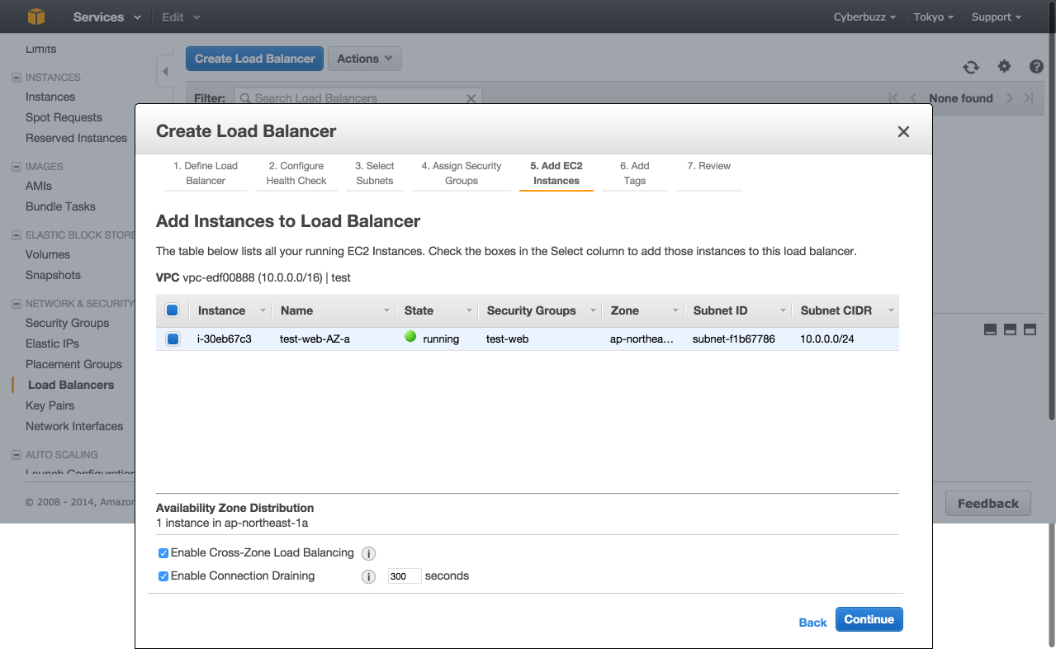Toggle Enable Connection Draining checkbox
The height and width of the screenshot is (649, 1056).
[163, 576]
